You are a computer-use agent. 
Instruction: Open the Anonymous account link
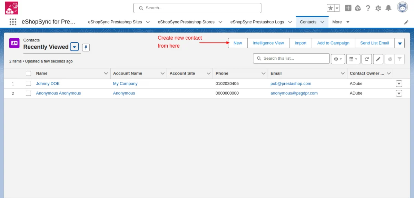pos(124,93)
